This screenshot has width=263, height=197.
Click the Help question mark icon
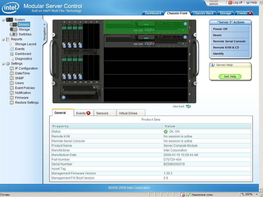click(x=248, y=3)
